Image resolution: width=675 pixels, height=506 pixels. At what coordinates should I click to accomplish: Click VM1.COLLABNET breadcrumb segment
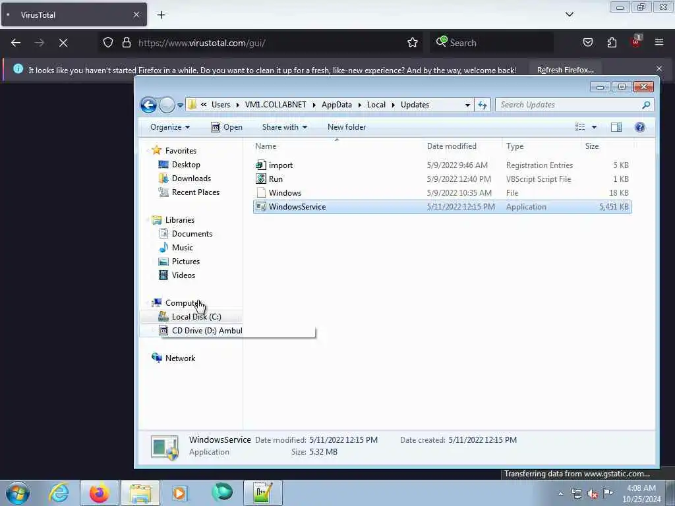click(x=276, y=105)
